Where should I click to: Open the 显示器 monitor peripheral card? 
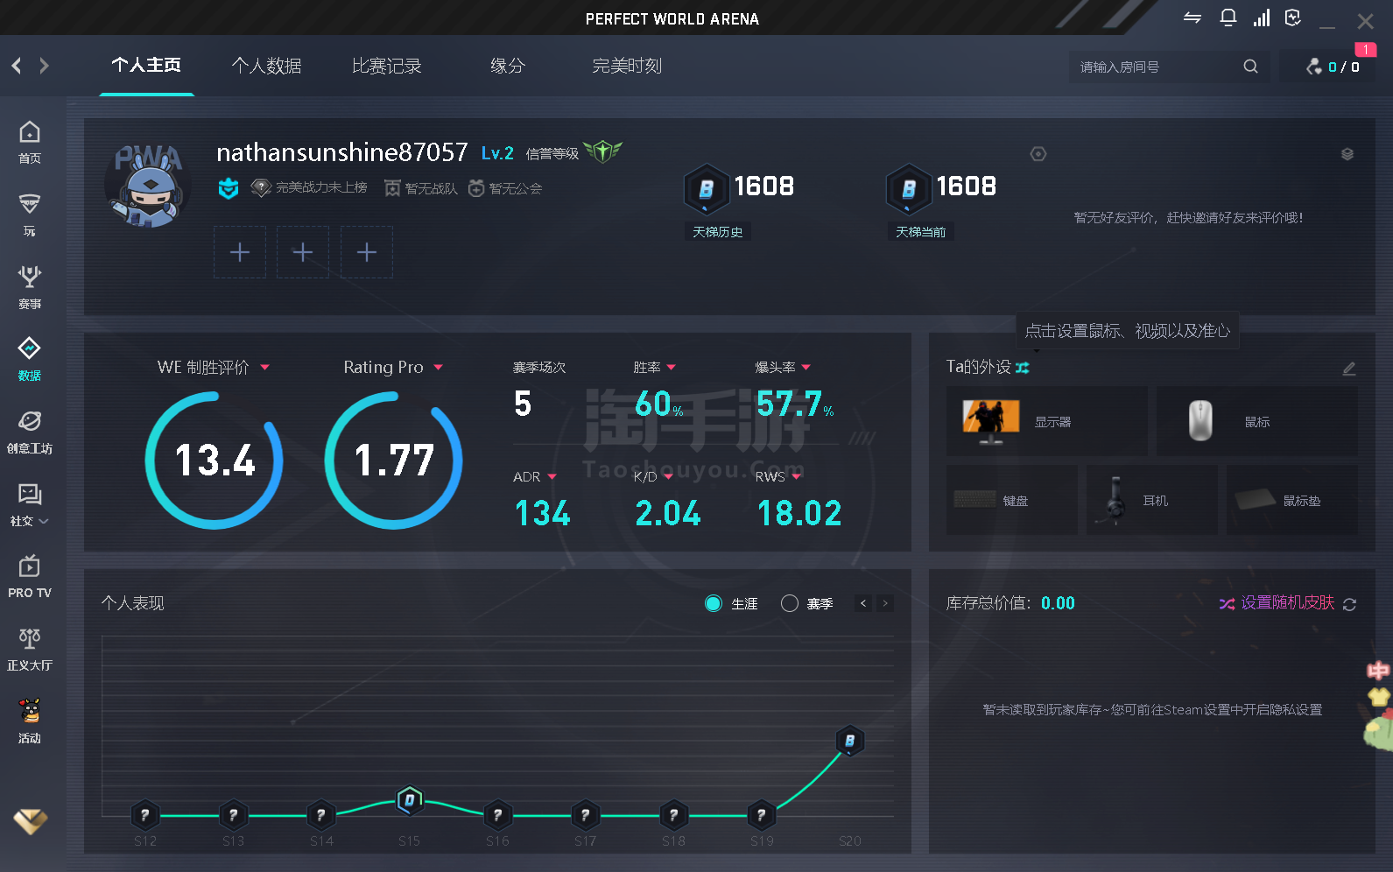coord(1047,421)
